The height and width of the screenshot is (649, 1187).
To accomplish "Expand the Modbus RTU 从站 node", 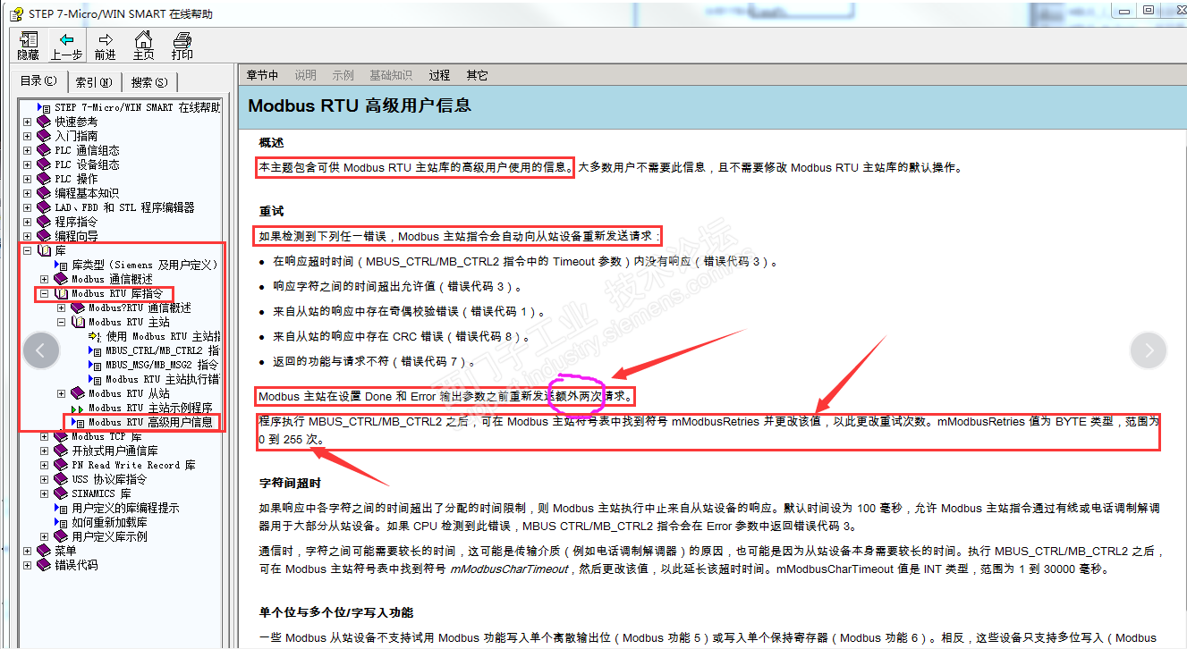I will [62, 393].
